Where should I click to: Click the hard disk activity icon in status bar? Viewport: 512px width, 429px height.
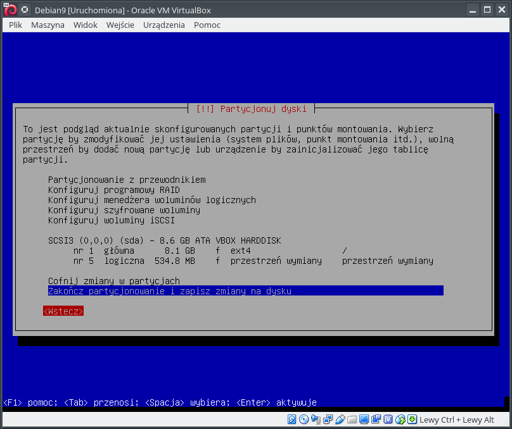[x=292, y=420]
